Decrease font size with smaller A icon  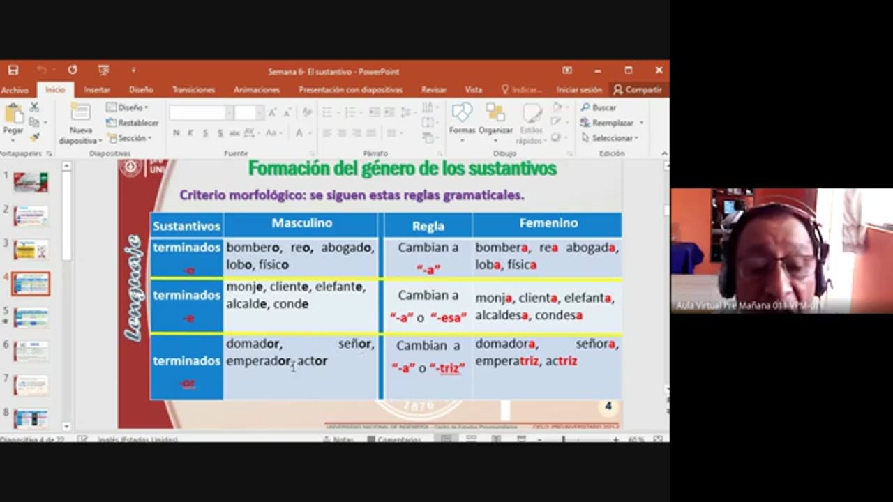[x=287, y=113]
